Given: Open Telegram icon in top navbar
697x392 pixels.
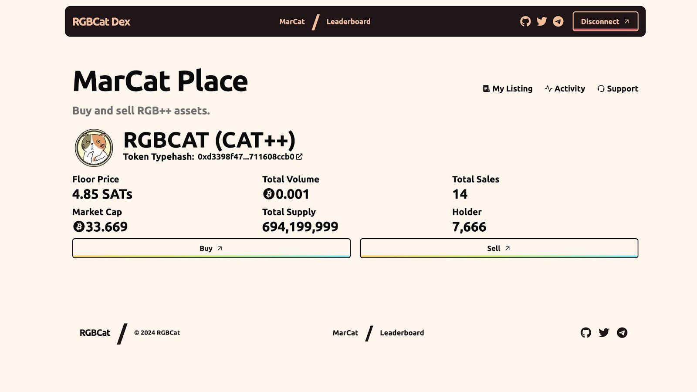Looking at the screenshot, I should pyautogui.click(x=558, y=21).
